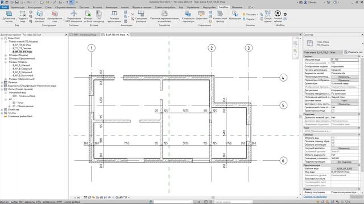Select B_AP_Ф_Южный facade in browser
This screenshot has width=364, height=204.
click(22, 66)
